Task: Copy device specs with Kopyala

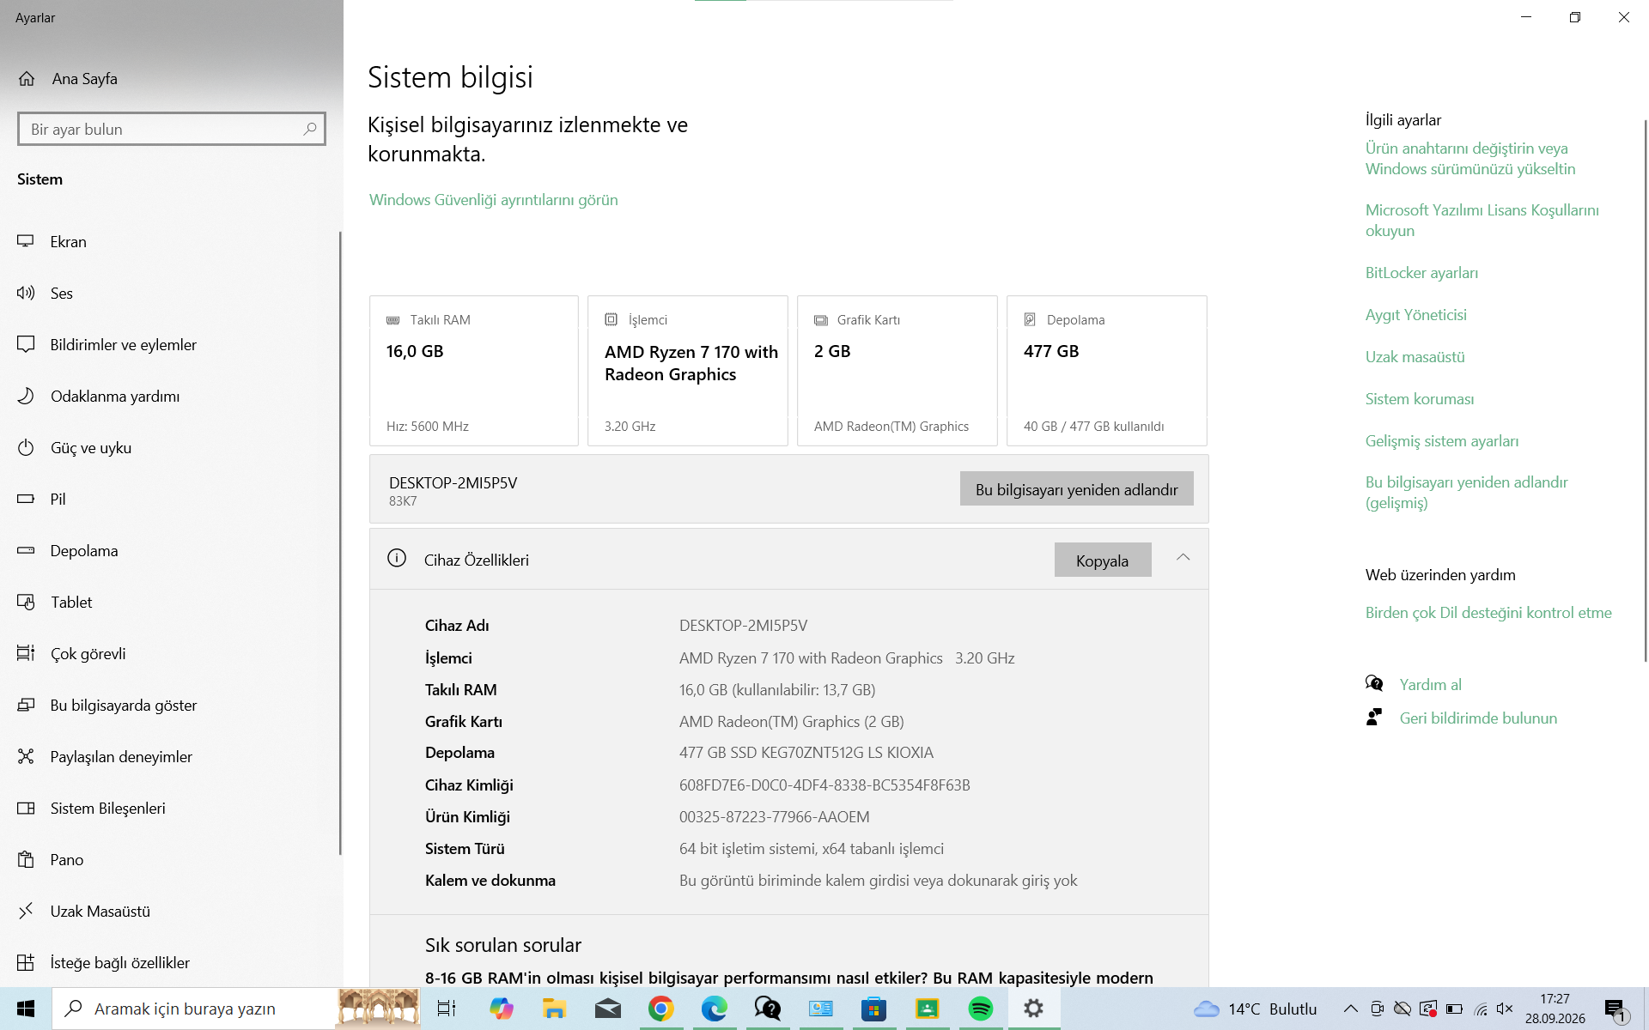Action: point(1103,560)
